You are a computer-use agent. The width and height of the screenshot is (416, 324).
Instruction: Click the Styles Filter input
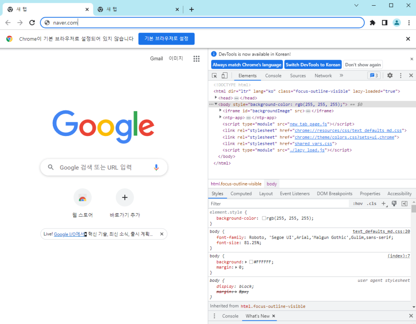[x=279, y=204]
